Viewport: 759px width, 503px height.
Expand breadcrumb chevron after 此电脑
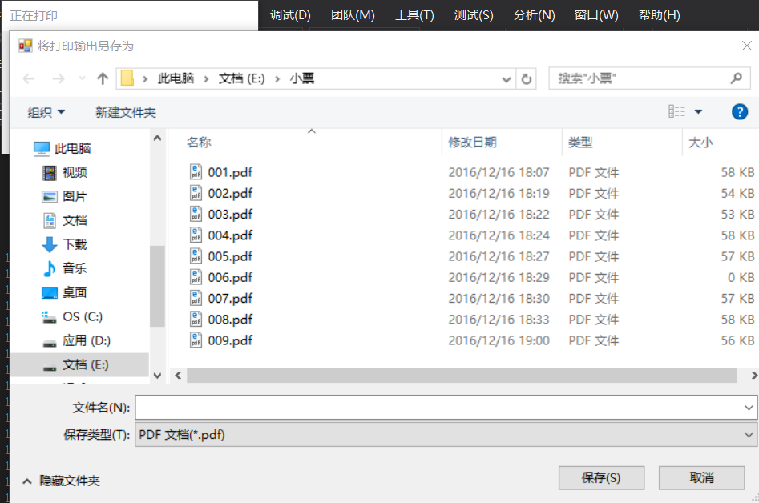(x=206, y=78)
